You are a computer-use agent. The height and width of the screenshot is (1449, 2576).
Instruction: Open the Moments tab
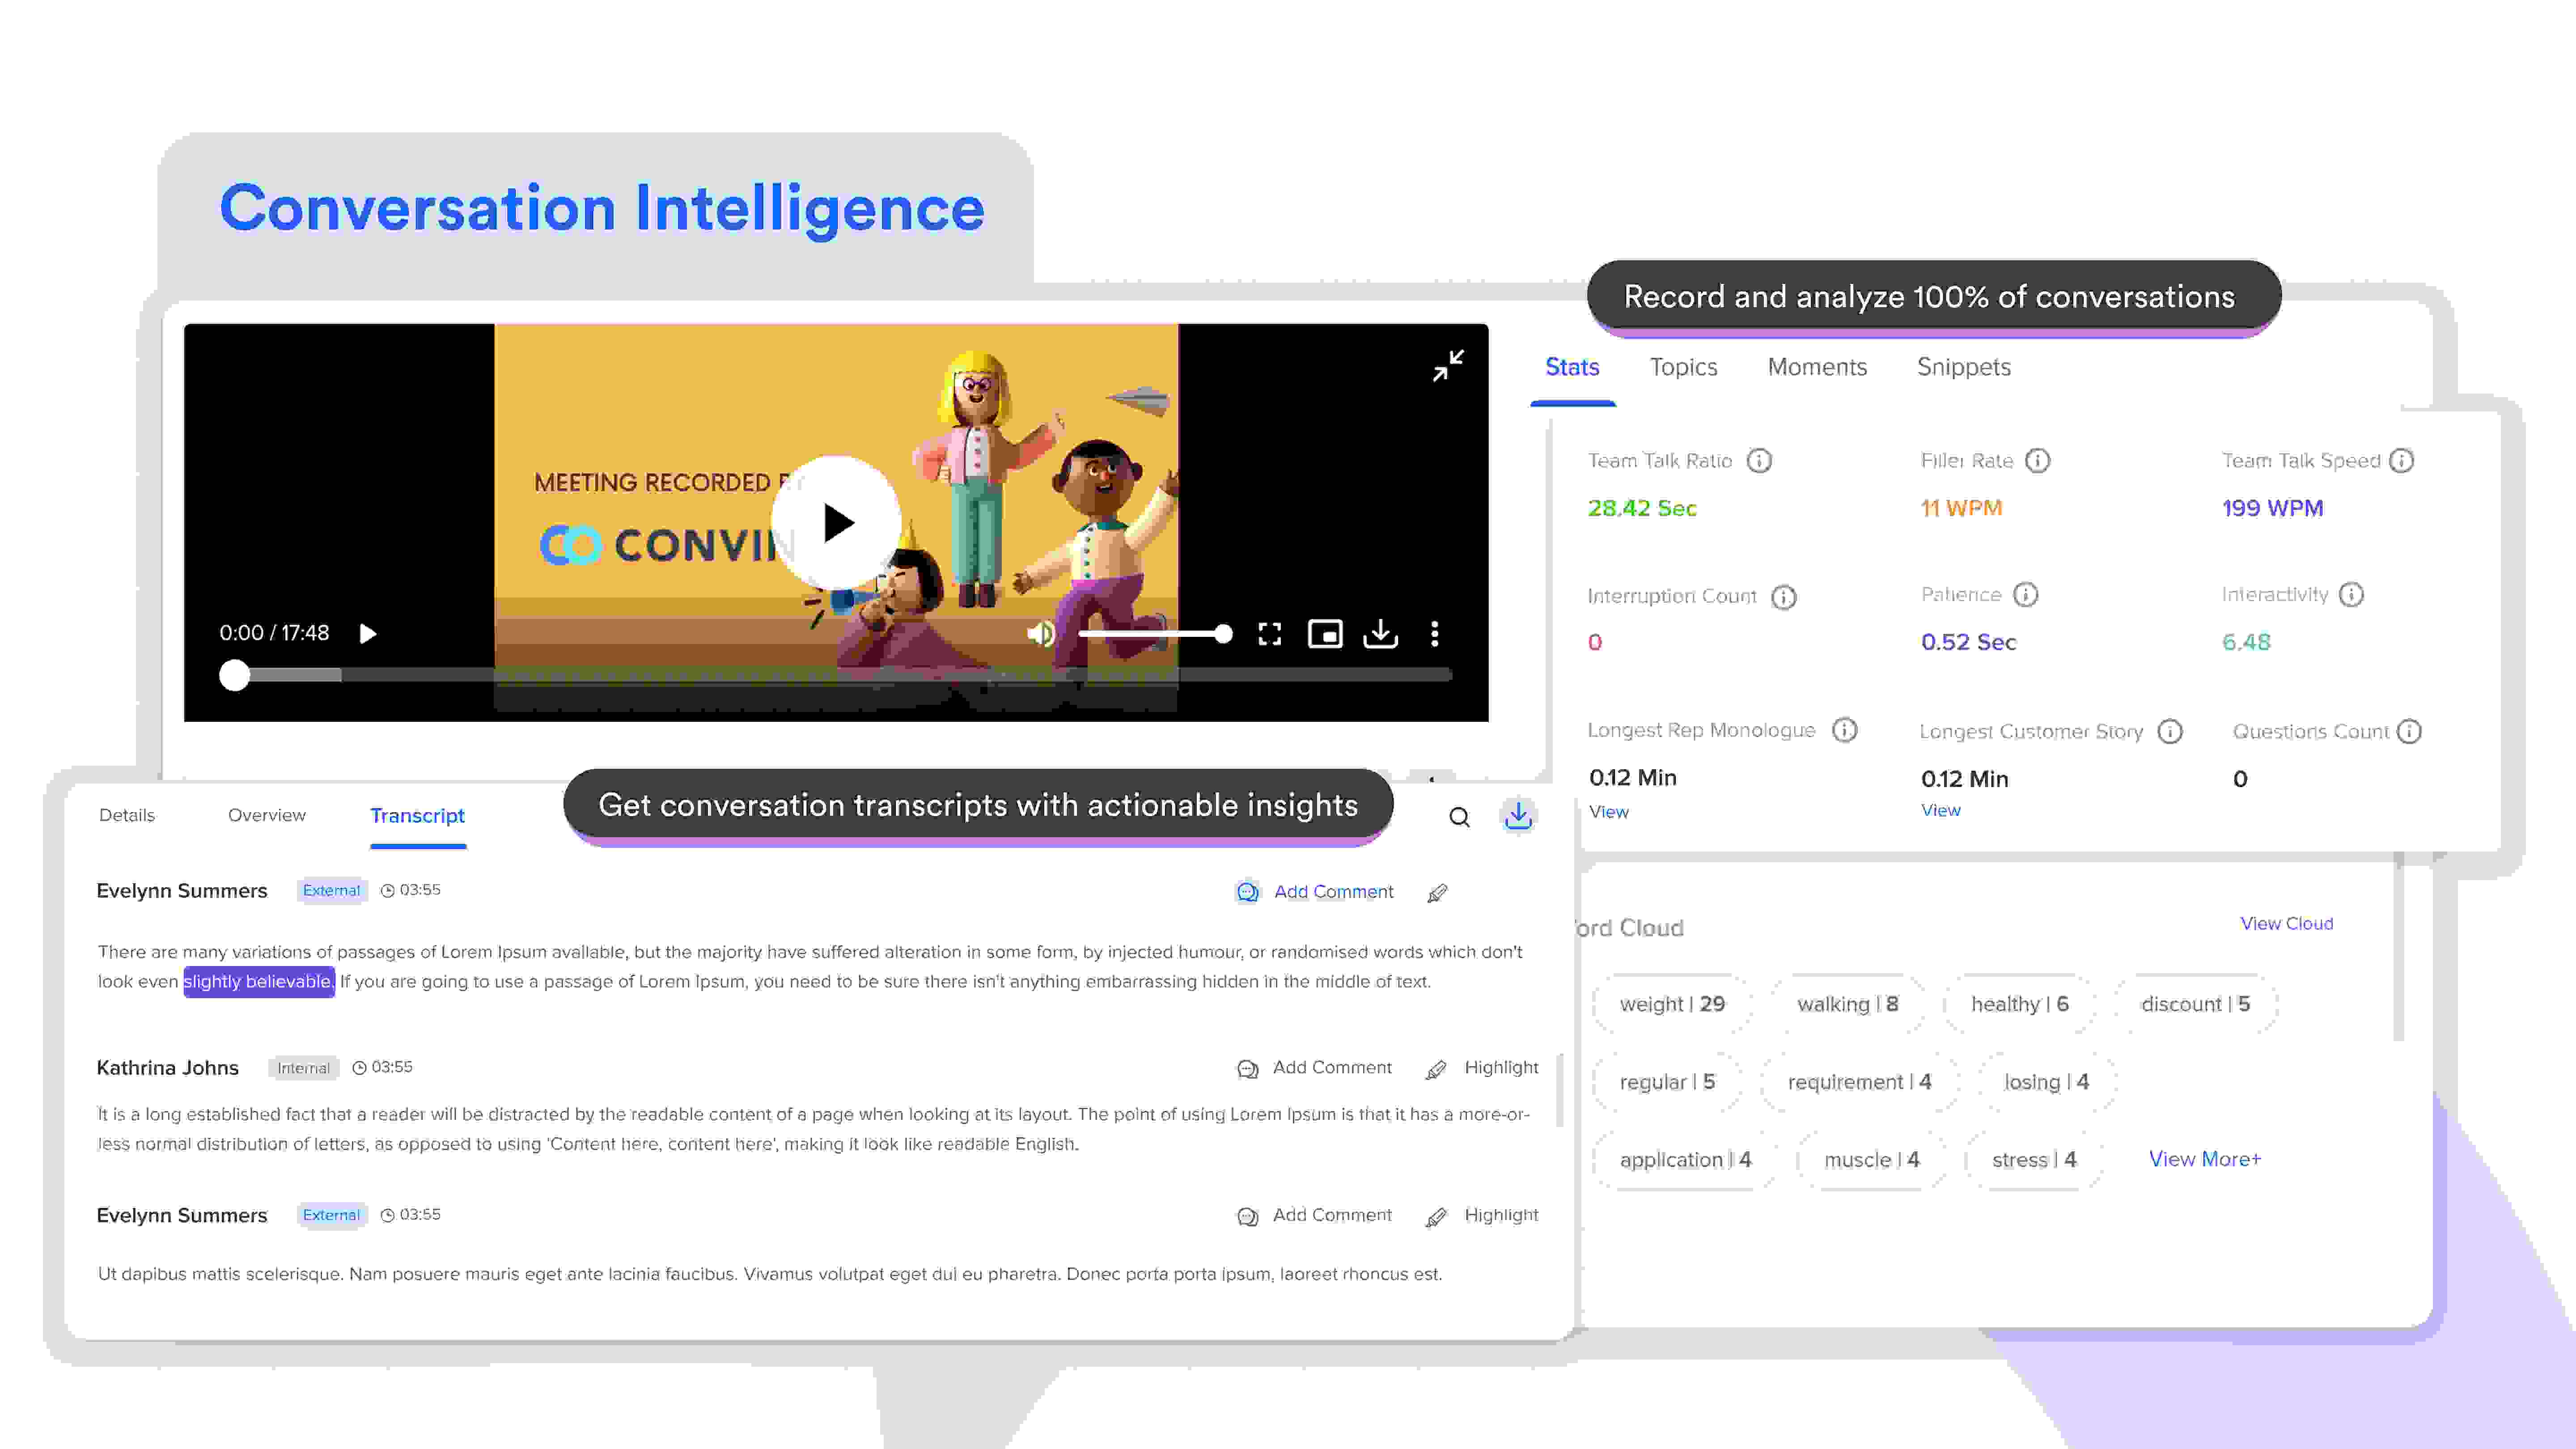click(1817, 367)
